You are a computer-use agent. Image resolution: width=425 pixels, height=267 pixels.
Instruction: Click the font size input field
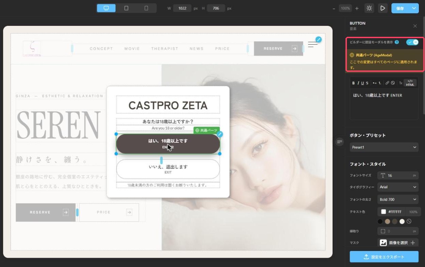pyautogui.click(x=398, y=175)
